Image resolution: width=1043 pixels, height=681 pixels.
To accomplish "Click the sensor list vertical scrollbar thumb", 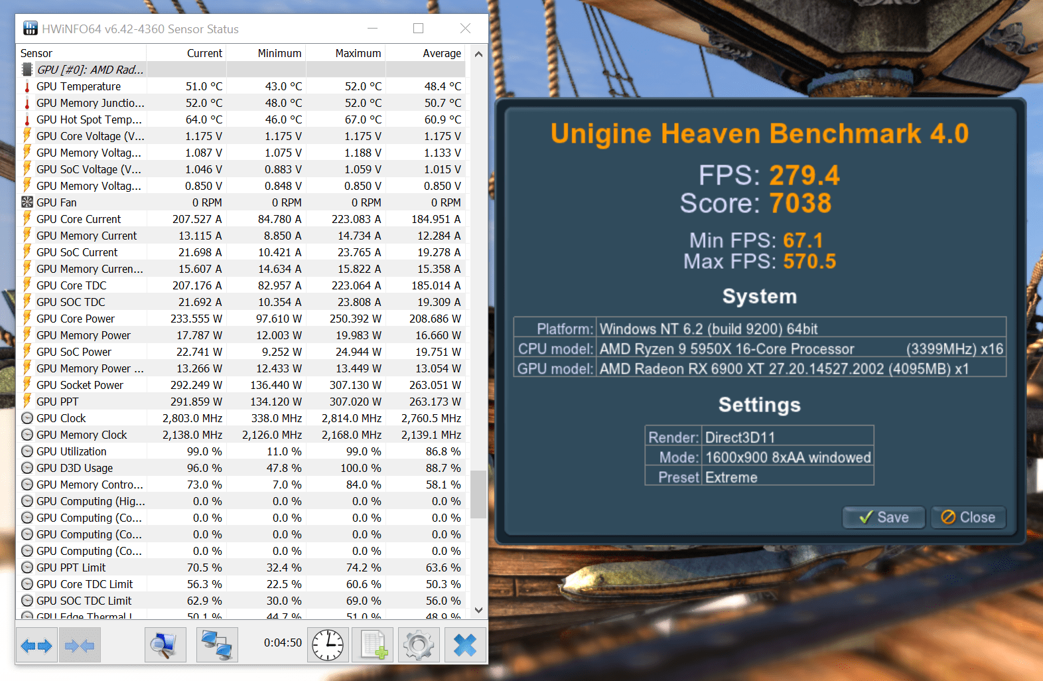I will pos(478,494).
